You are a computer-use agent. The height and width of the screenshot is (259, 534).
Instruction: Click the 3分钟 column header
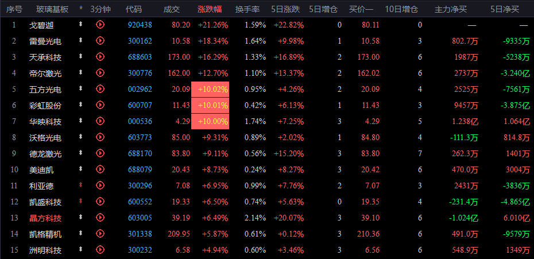[100, 9]
